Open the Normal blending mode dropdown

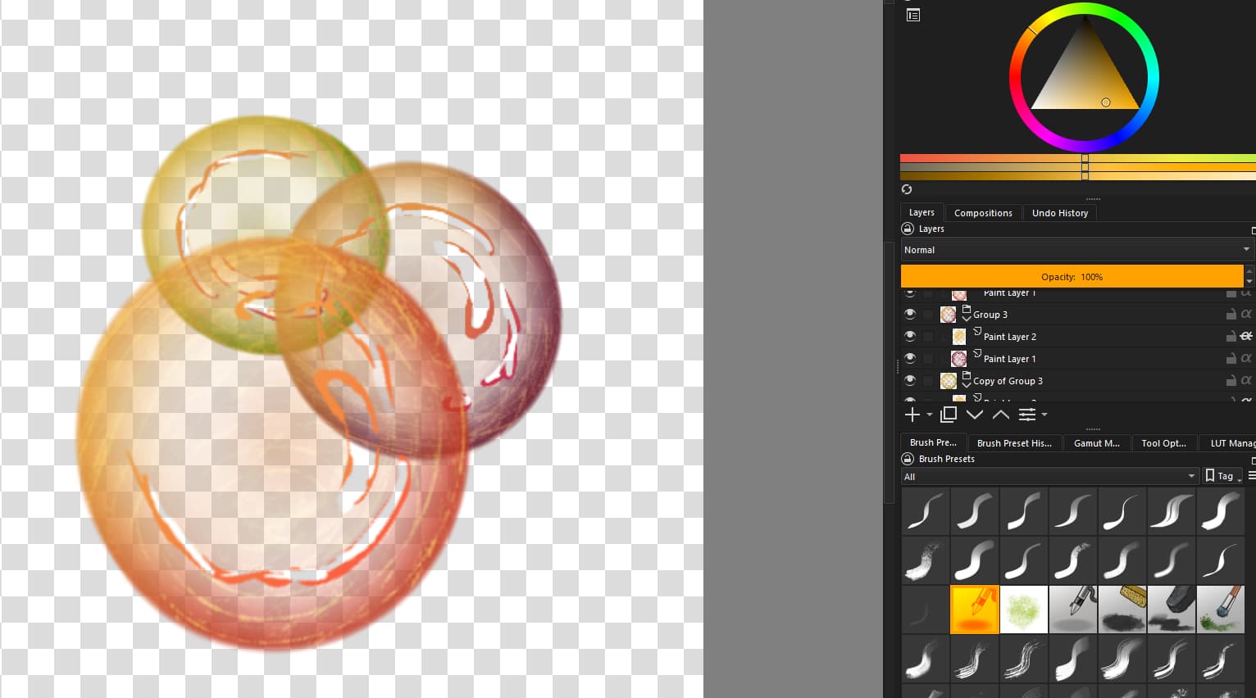[x=1076, y=250]
